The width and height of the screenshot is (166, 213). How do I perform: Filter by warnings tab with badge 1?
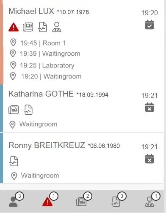(x=50, y=200)
